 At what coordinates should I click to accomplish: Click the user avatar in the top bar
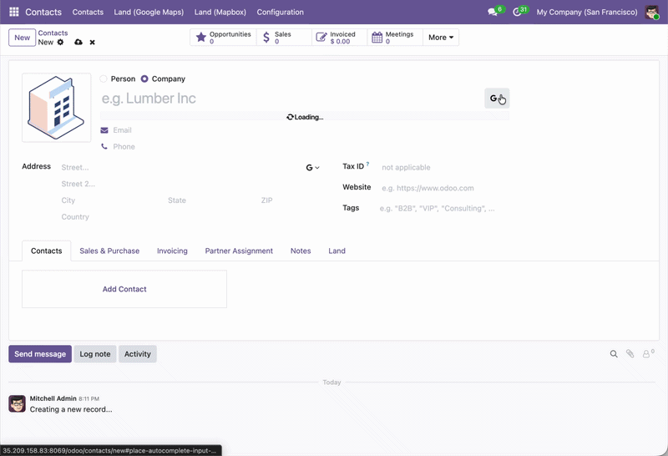(652, 12)
